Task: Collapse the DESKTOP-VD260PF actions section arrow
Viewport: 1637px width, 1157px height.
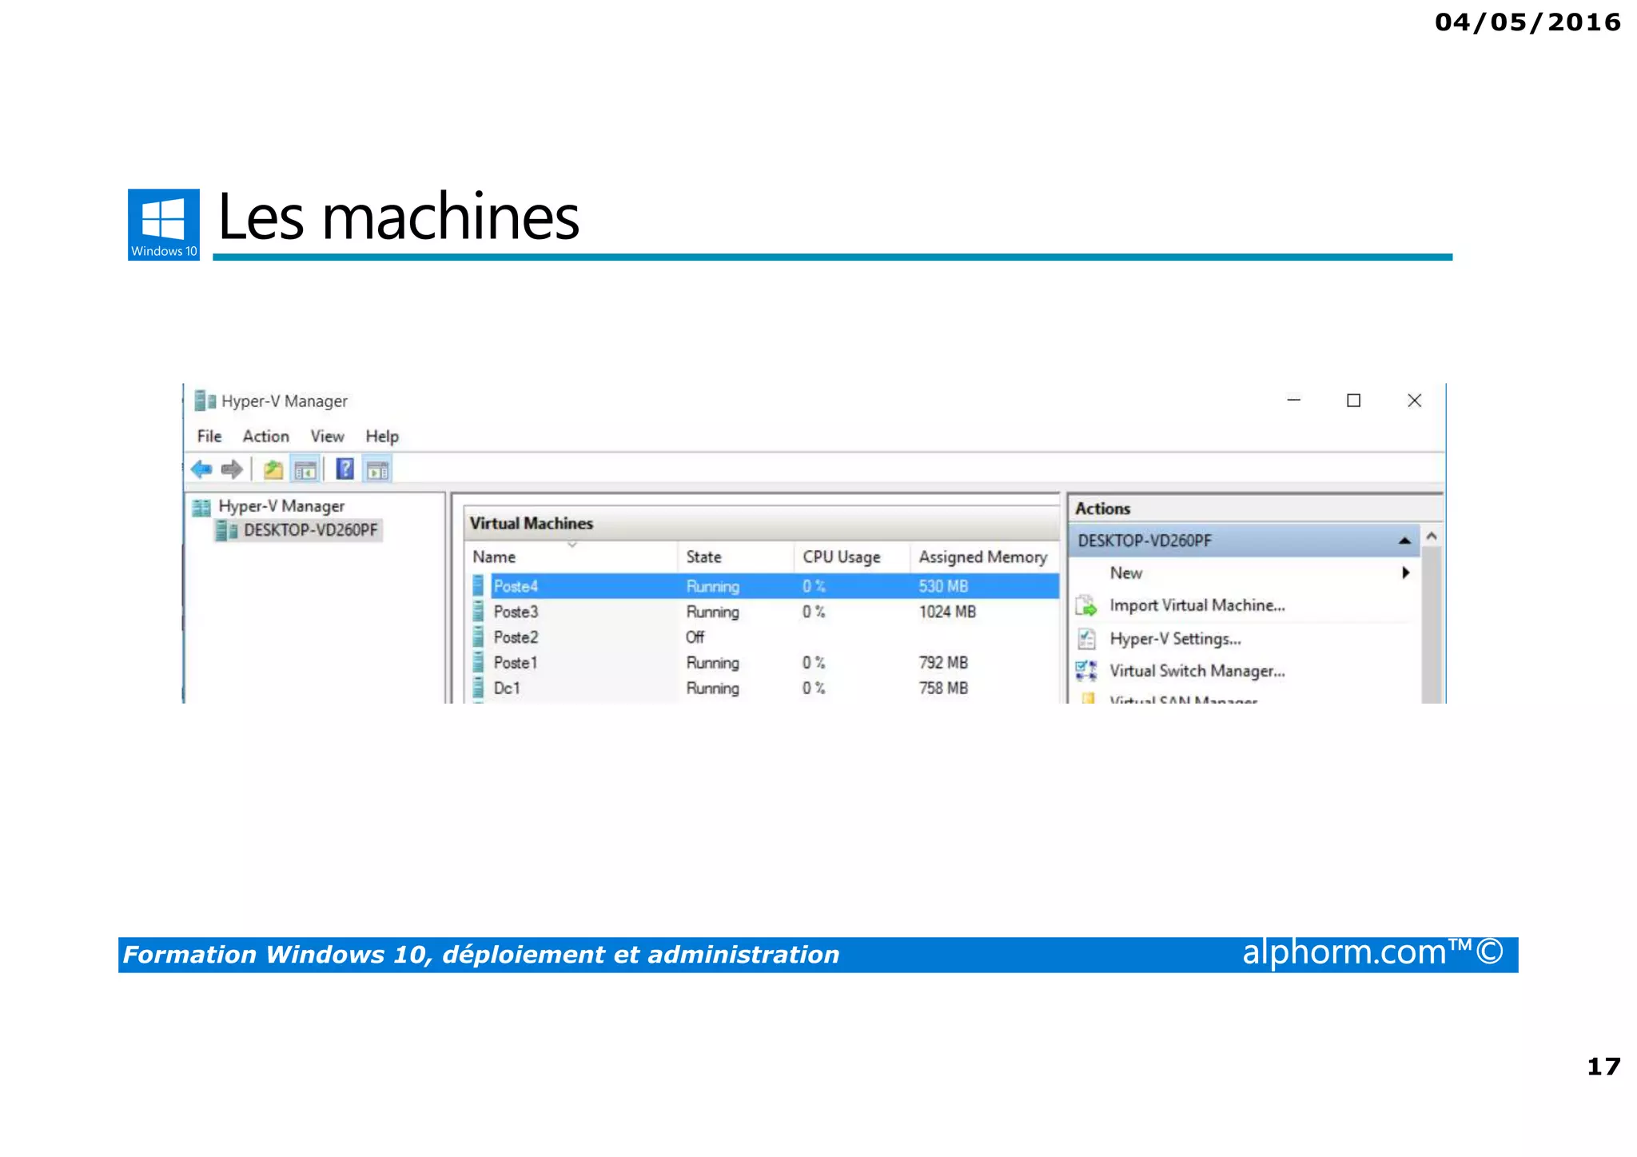Action: [x=1404, y=541]
